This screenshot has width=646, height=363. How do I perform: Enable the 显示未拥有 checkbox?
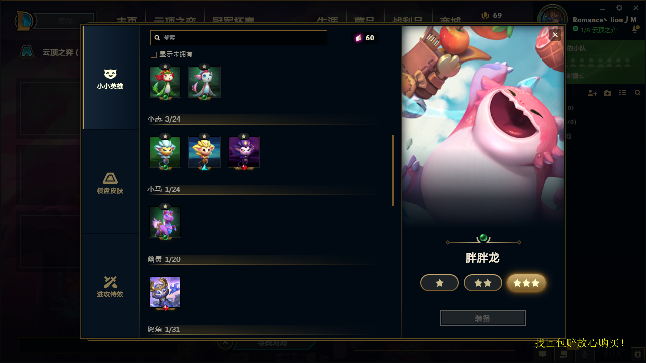click(x=154, y=54)
